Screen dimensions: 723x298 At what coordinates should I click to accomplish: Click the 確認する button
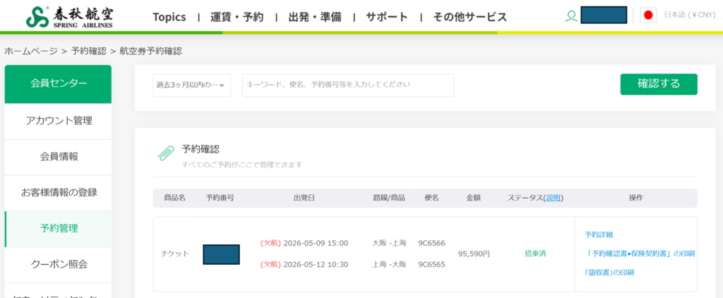pos(659,84)
